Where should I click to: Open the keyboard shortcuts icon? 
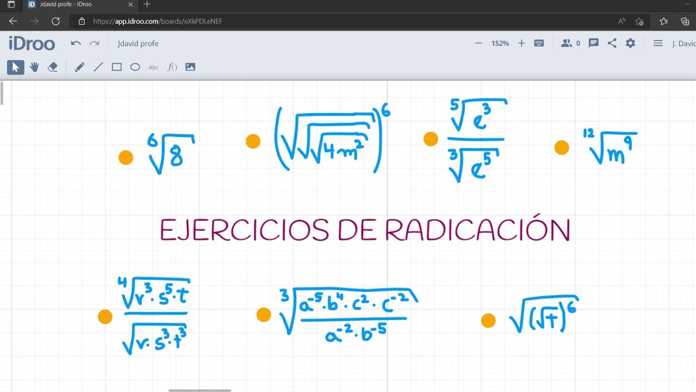(x=539, y=43)
